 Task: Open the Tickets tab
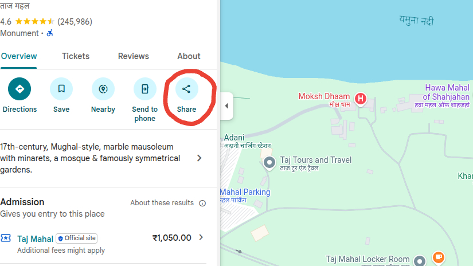tap(76, 56)
